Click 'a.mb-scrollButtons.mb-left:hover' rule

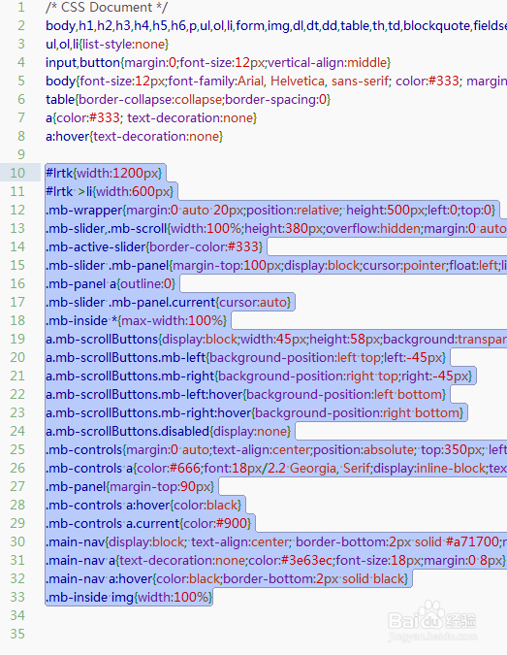[246, 394]
